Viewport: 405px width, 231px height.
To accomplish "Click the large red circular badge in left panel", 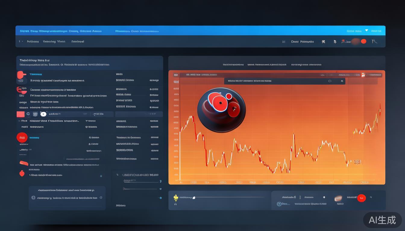I will pos(22,138).
